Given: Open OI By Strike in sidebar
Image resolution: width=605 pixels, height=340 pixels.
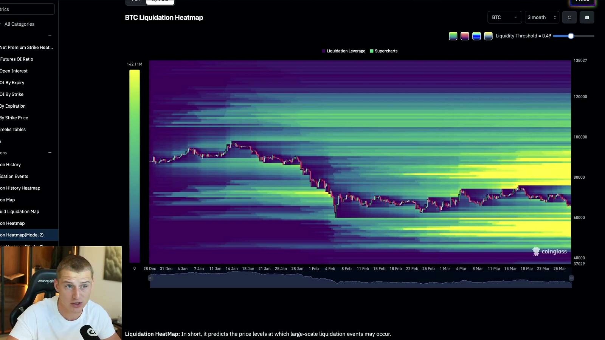Looking at the screenshot, I should point(12,94).
